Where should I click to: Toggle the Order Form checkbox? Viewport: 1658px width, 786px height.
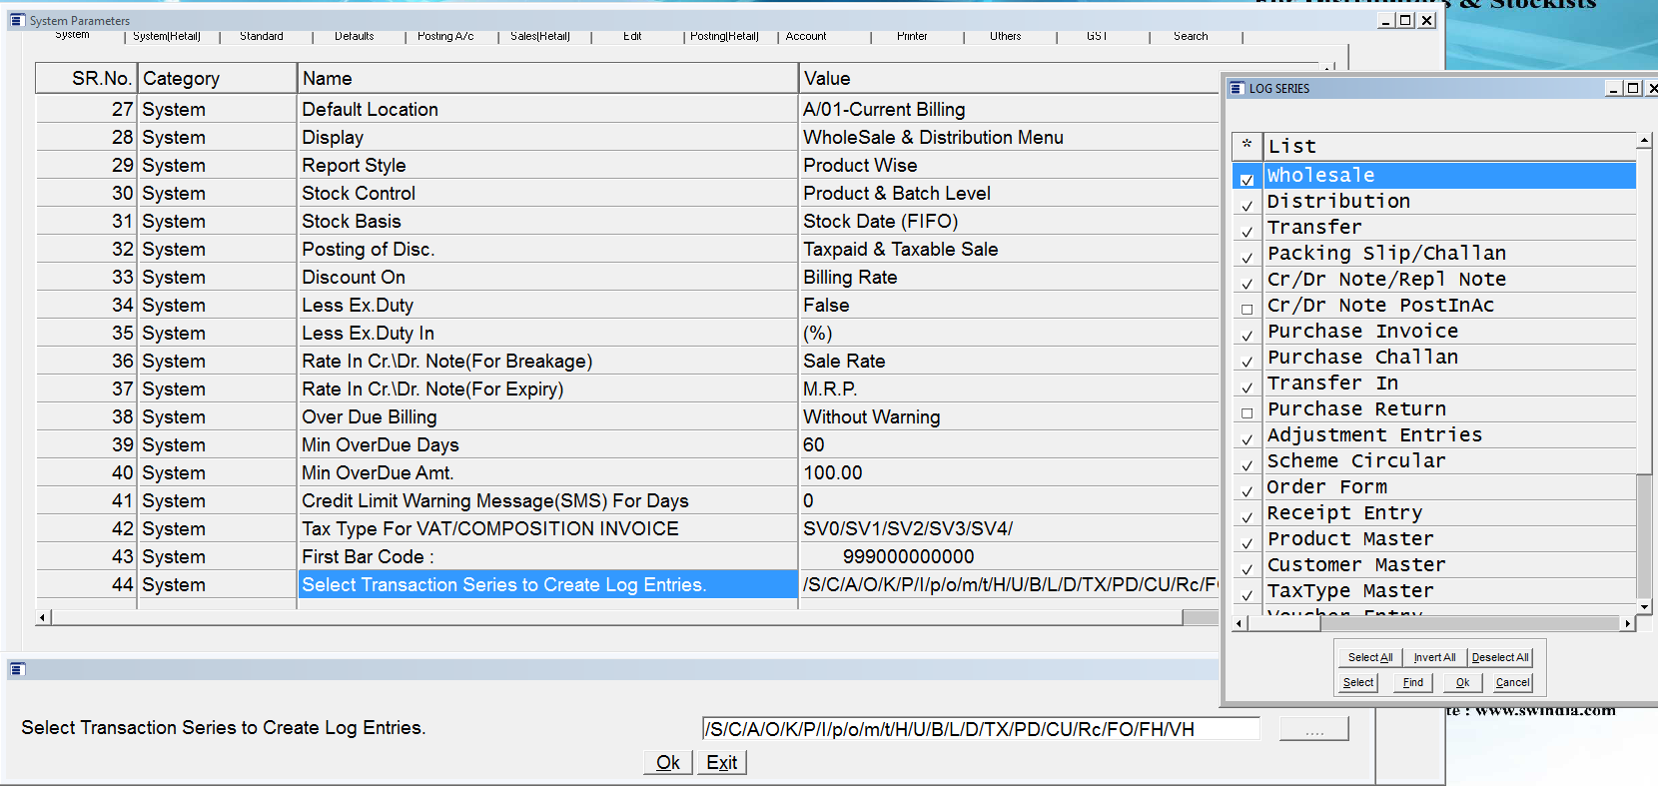(1246, 491)
